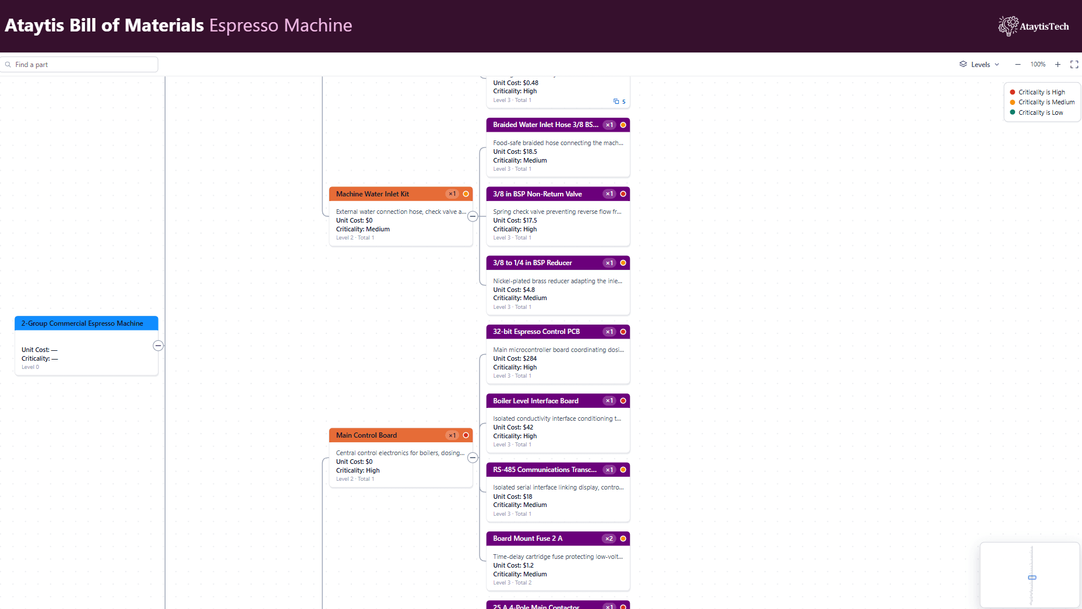
Task: Click Criticality is Medium legend entry
Action: pos(1042,102)
